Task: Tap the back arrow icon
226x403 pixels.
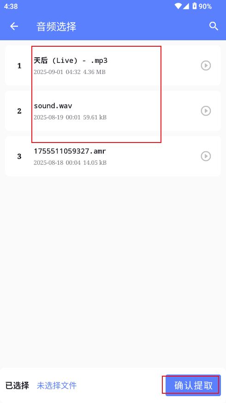Action: pos(14,26)
